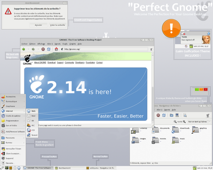Expand the Raccourcis submenu arrow
Screen dimensions: 213x170
(24, 138)
